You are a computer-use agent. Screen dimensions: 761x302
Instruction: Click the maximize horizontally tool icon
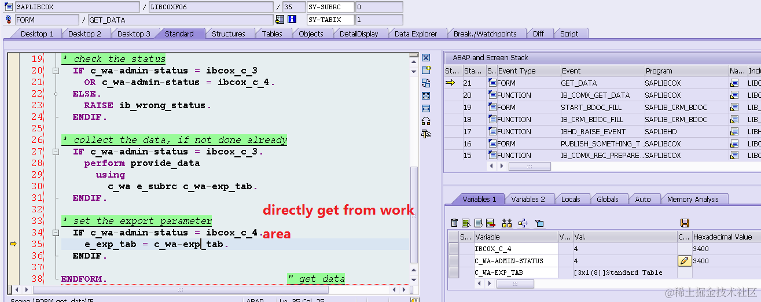click(x=426, y=108)
